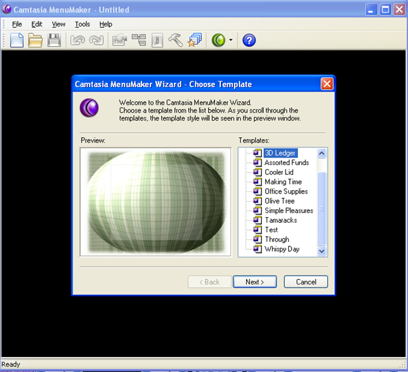Open dropdown arrow beside green Camtasia icon
This screenshot has height=372, width=408.
pyautogui.click(x=231, y=40)
